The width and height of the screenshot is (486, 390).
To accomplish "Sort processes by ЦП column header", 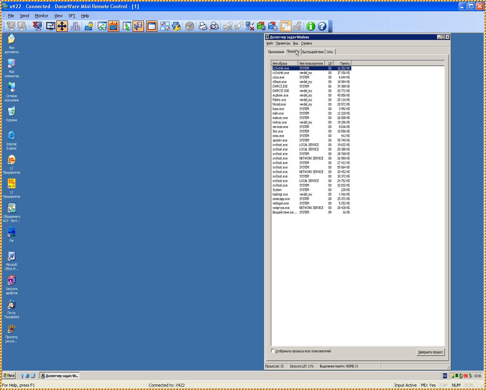I will tap(329, 63).
